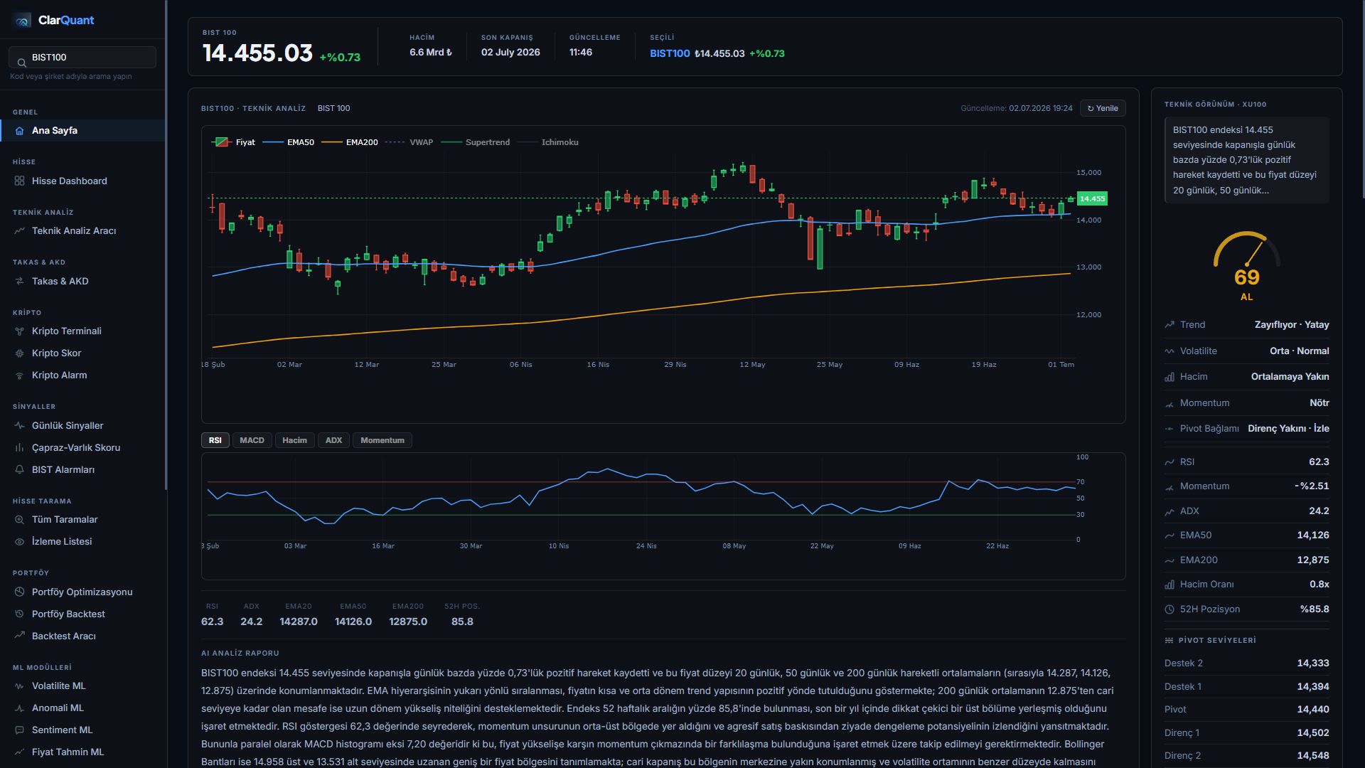Toggle EMA200 line in chart legend

pos(350,142)
